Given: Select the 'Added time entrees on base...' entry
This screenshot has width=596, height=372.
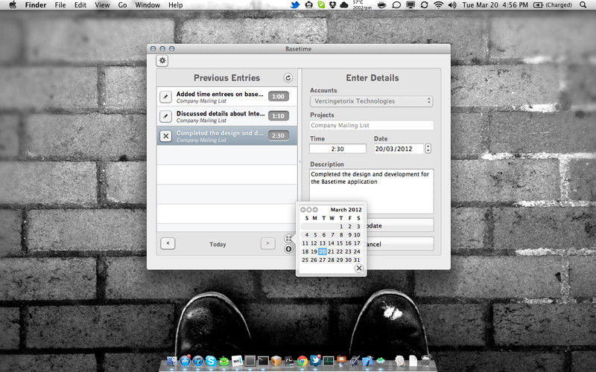Looking at the screenshot, I should (227, 97).
